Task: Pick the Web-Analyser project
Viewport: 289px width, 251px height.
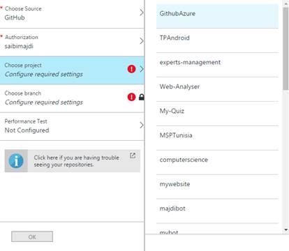Action: (217, 89)
